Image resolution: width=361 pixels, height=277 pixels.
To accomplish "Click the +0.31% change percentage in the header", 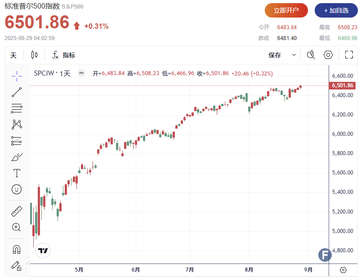I will click(x=97, y=26).
